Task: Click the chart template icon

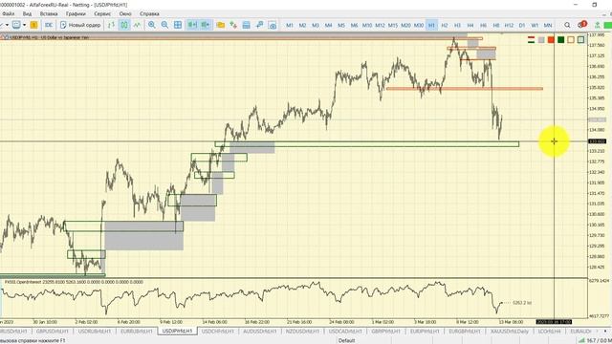Action: click(16, 25)
